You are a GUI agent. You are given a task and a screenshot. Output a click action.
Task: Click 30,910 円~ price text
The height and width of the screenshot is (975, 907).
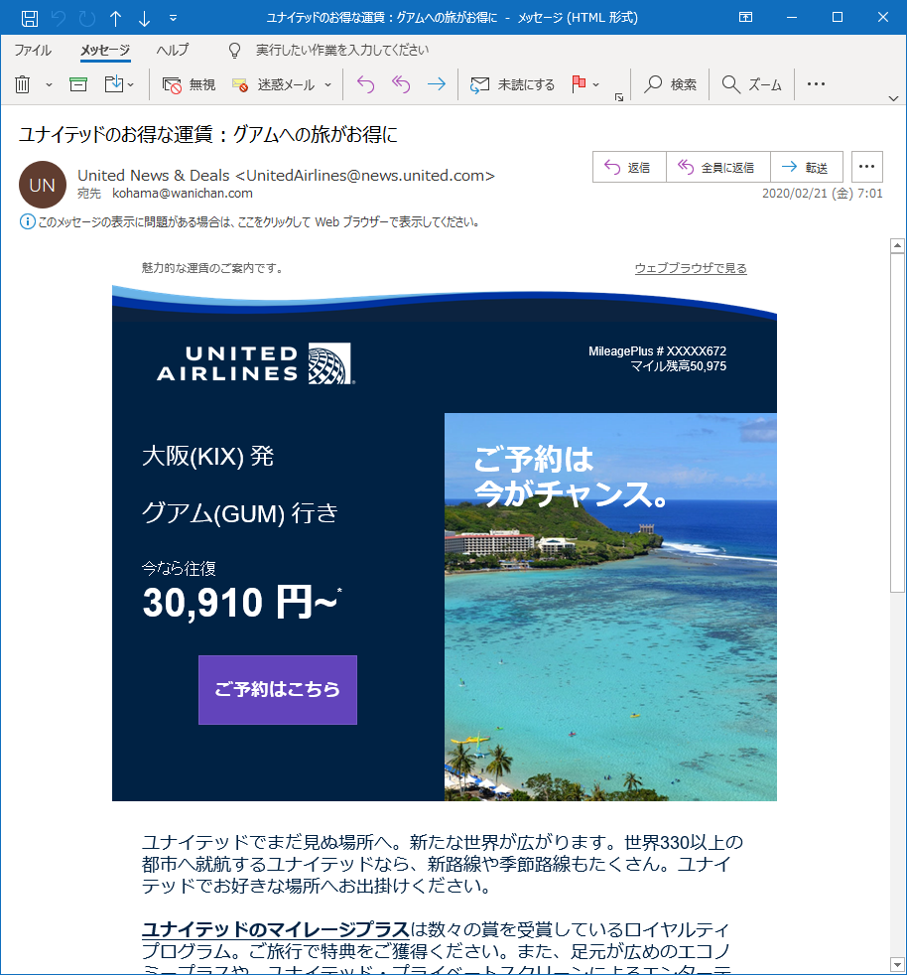point(242,603)
